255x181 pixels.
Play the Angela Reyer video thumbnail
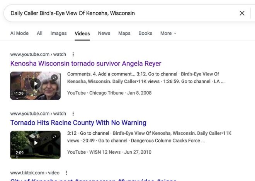coord(36,84)
